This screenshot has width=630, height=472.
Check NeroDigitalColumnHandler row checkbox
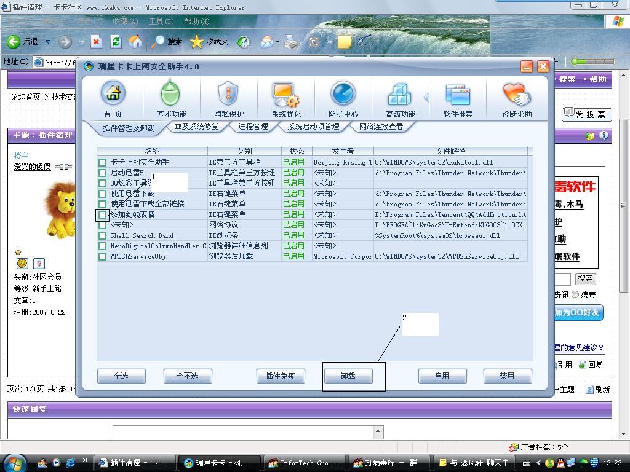point(103,246)
